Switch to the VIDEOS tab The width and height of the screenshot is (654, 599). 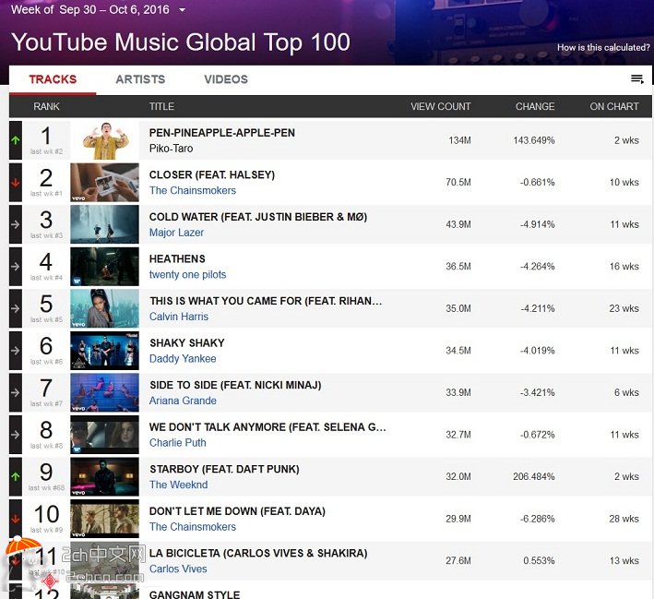(226, 79)
